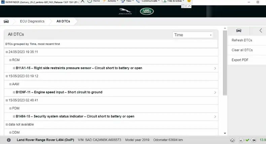Image resolution: width=266 pixels, height=144 pixels.
Task: Click the info icon in status bar
Action: [x=9, y=140]
